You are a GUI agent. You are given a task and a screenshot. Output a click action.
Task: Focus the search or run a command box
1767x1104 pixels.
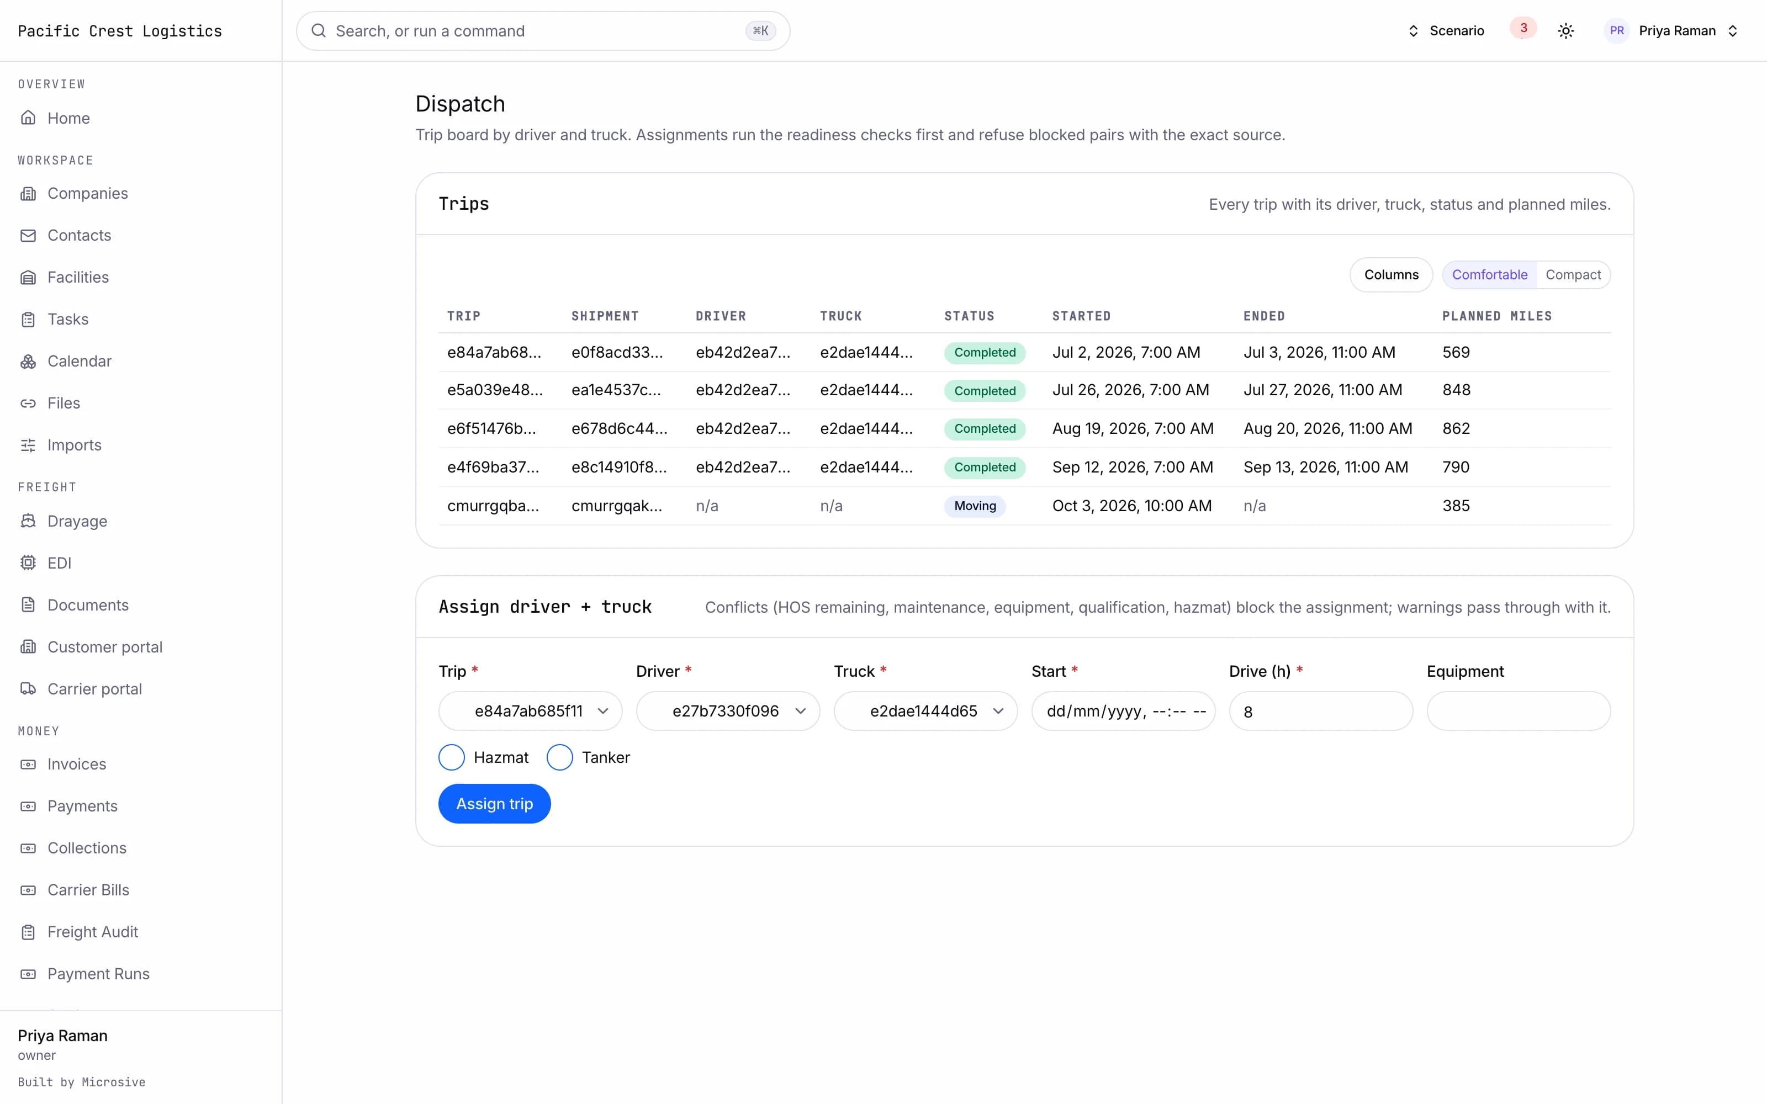click(542, 31)
